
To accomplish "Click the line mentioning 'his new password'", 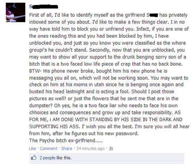I will click(84, 133).
